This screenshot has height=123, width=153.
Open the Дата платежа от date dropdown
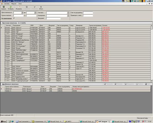point(22,13)
